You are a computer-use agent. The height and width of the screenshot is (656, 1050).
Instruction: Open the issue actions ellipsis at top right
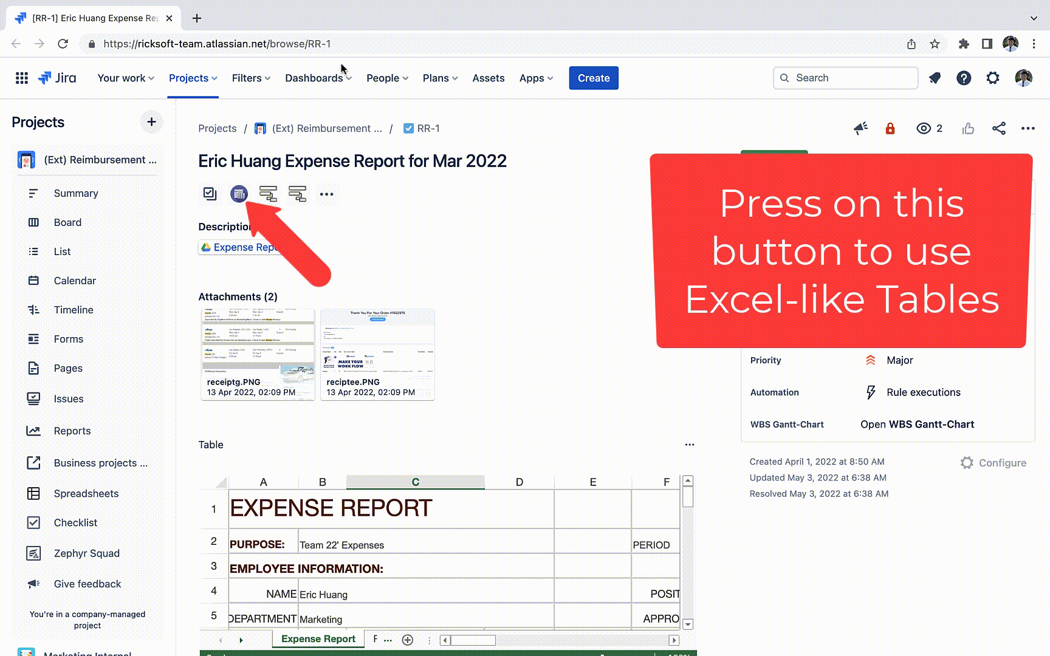[x=1028, y=128]
